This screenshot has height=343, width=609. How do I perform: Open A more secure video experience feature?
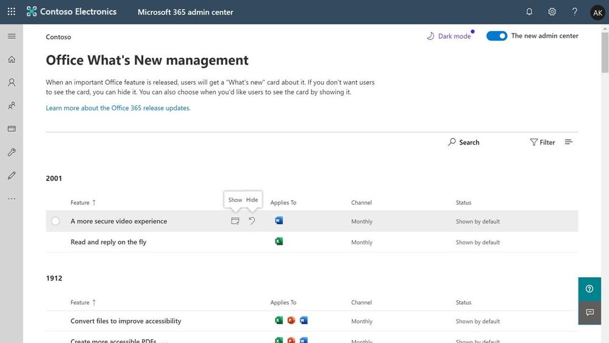[x=119, y=221]
